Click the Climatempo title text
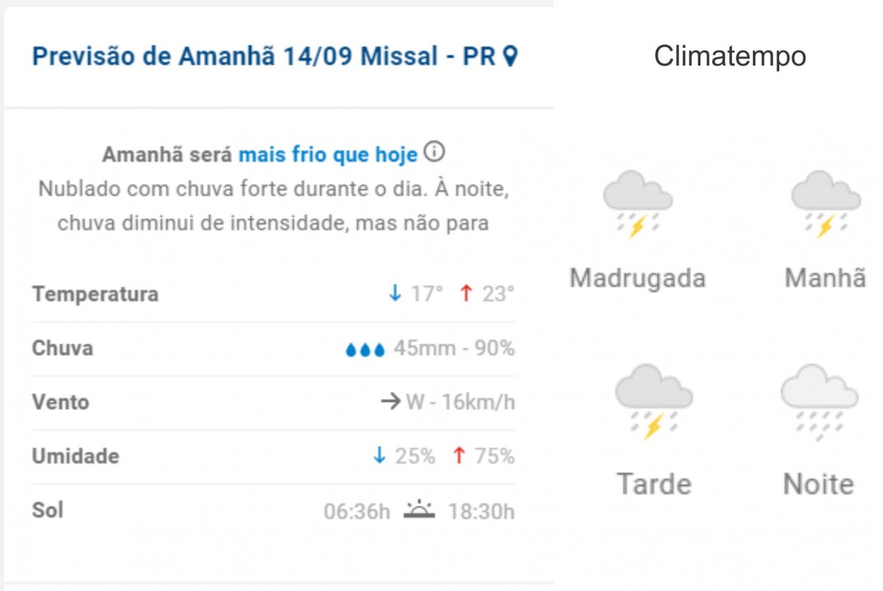Image resolution: width=883 pixels, height=591 pixels. click(x=730, y=56)
